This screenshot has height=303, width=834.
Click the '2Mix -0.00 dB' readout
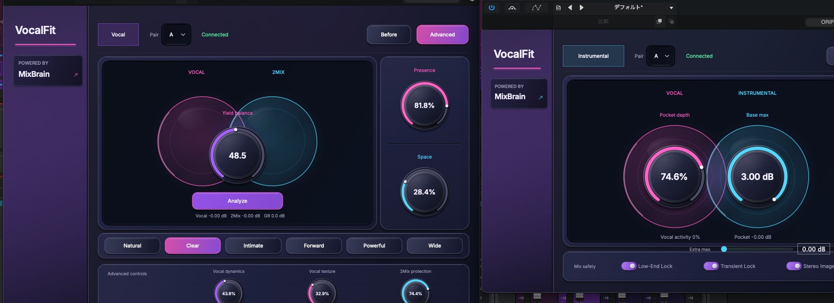click(245, 216)
